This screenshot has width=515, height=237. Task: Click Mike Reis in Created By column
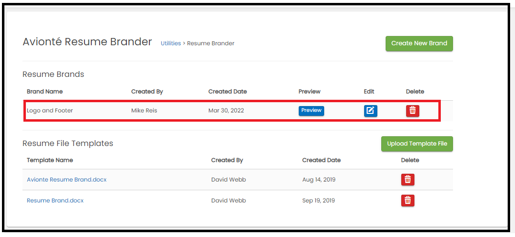[144, 110]
